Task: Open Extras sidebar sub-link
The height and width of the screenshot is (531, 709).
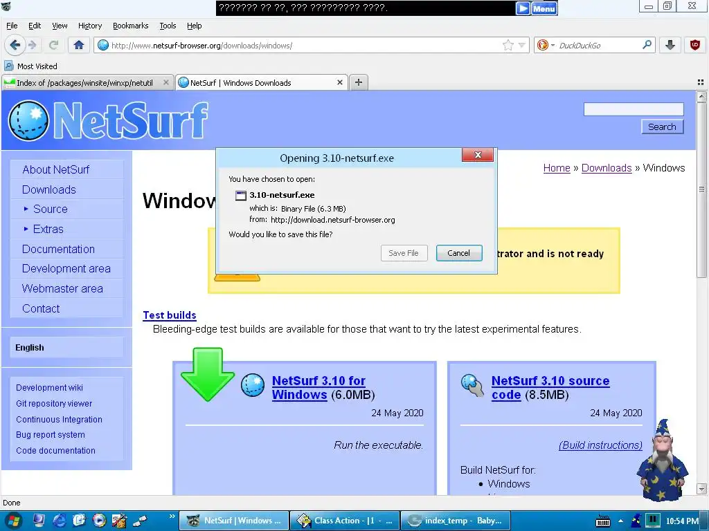Action: (x=48, y=229)
